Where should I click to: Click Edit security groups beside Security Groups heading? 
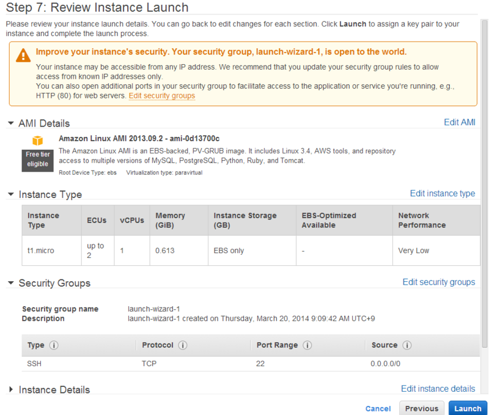438,282
